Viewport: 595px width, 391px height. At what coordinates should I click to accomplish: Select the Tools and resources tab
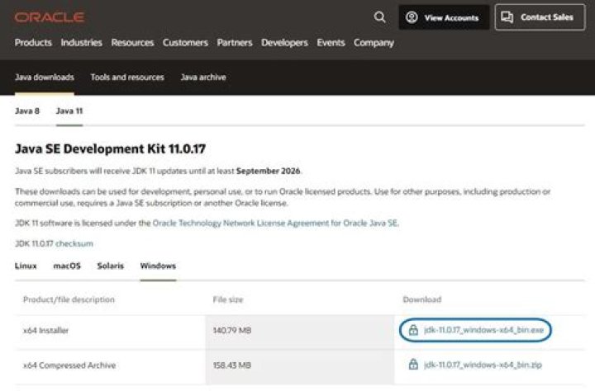tap(127, 78)
